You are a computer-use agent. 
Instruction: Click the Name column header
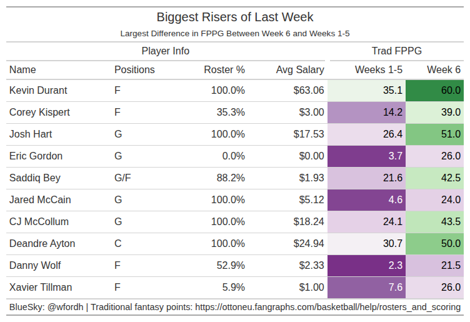click(23, 70)
